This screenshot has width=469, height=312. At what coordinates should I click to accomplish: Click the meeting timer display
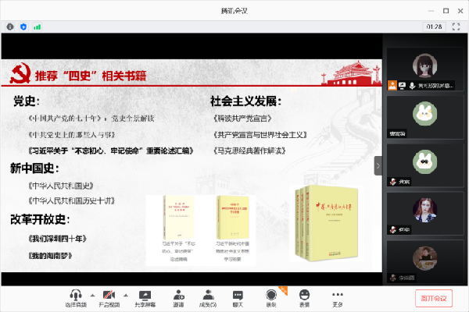point(434,27)
